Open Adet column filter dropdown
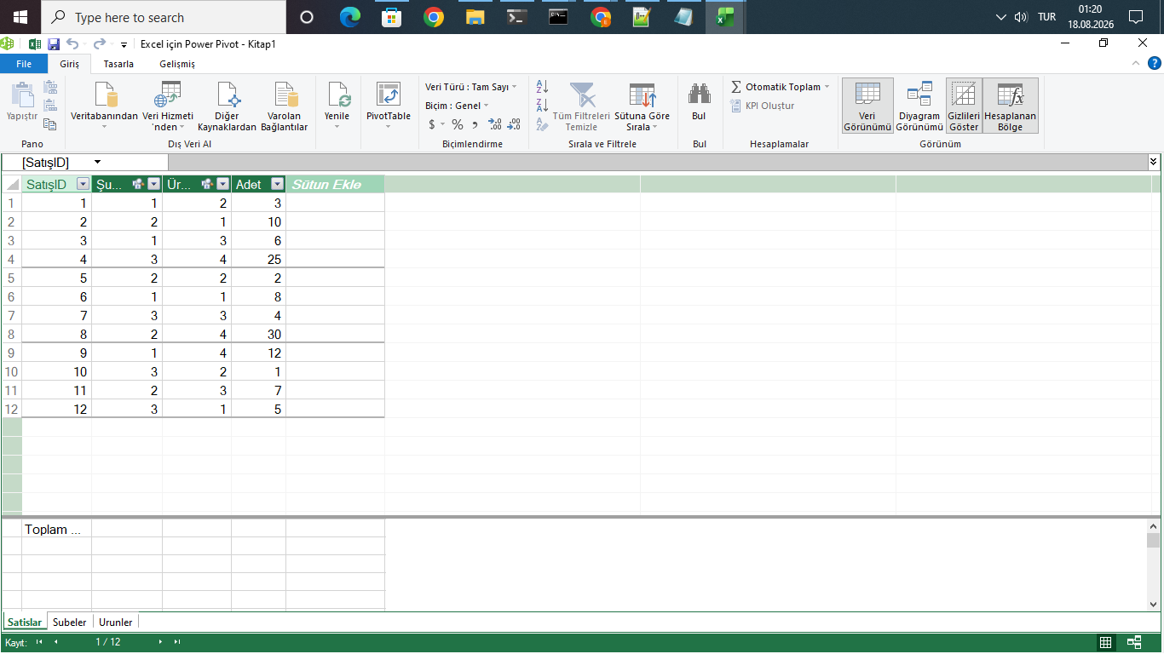Screen dimensions: 1164x654 277,184
